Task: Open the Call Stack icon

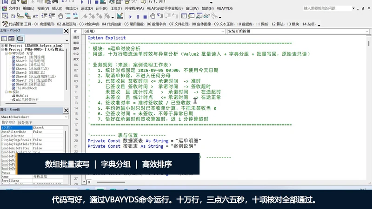Action: pos(214,16)
